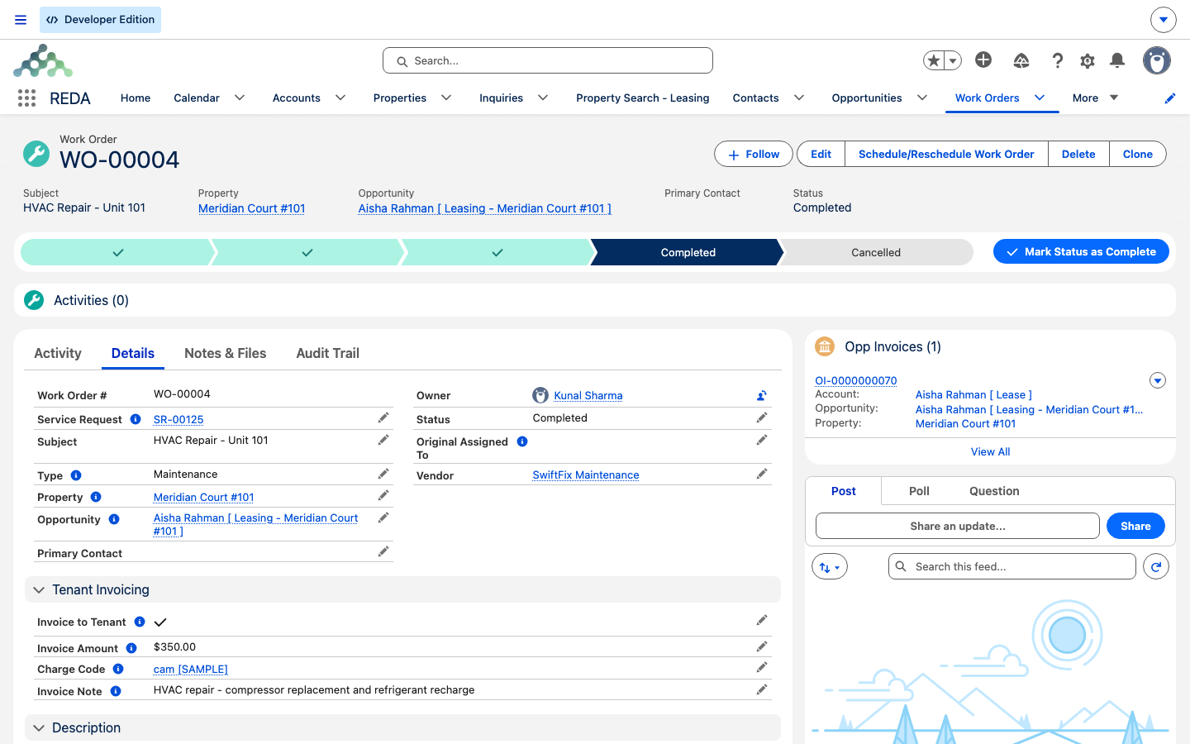Open the SR-00125 service request link
This screenshot has height=744, width=1190.
pos(178,420)
